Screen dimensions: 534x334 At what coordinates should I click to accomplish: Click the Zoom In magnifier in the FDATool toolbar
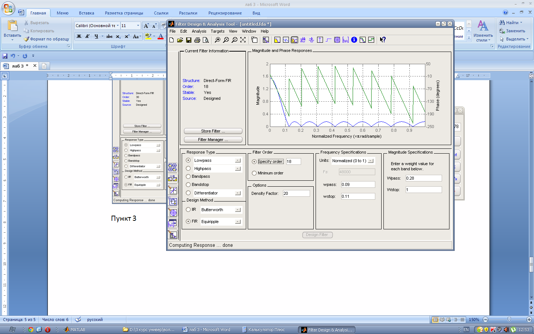pyautogui.click(x=218, y=40)
